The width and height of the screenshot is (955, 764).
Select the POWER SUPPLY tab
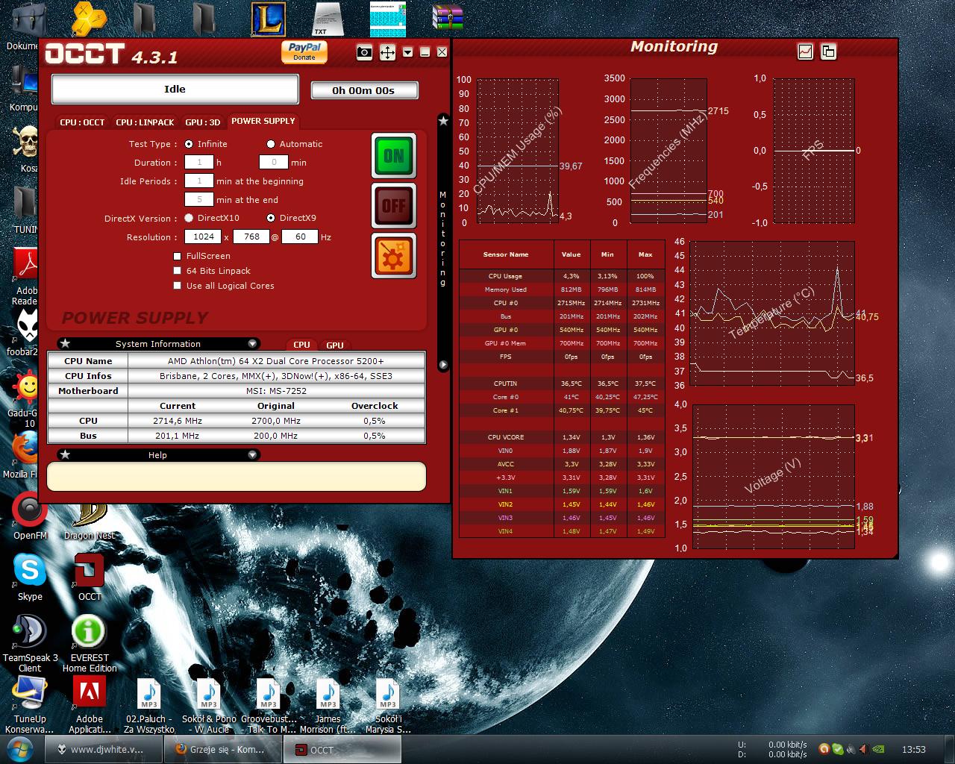(x=263, y=121)
